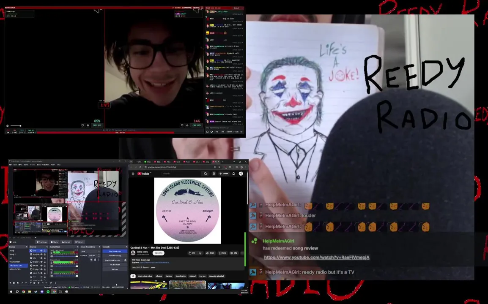Open Audio Mixer three-dot menu
488x304 pixels.
[x=55, y=283]
